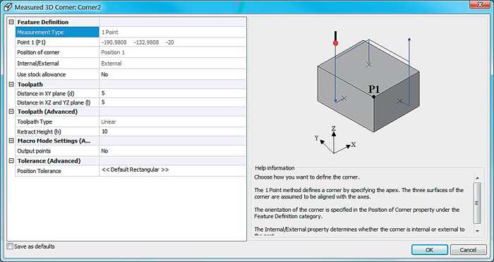Click the P1 corner point in diagram
Viewport: 494px width, 262px height.
(373, 97)
